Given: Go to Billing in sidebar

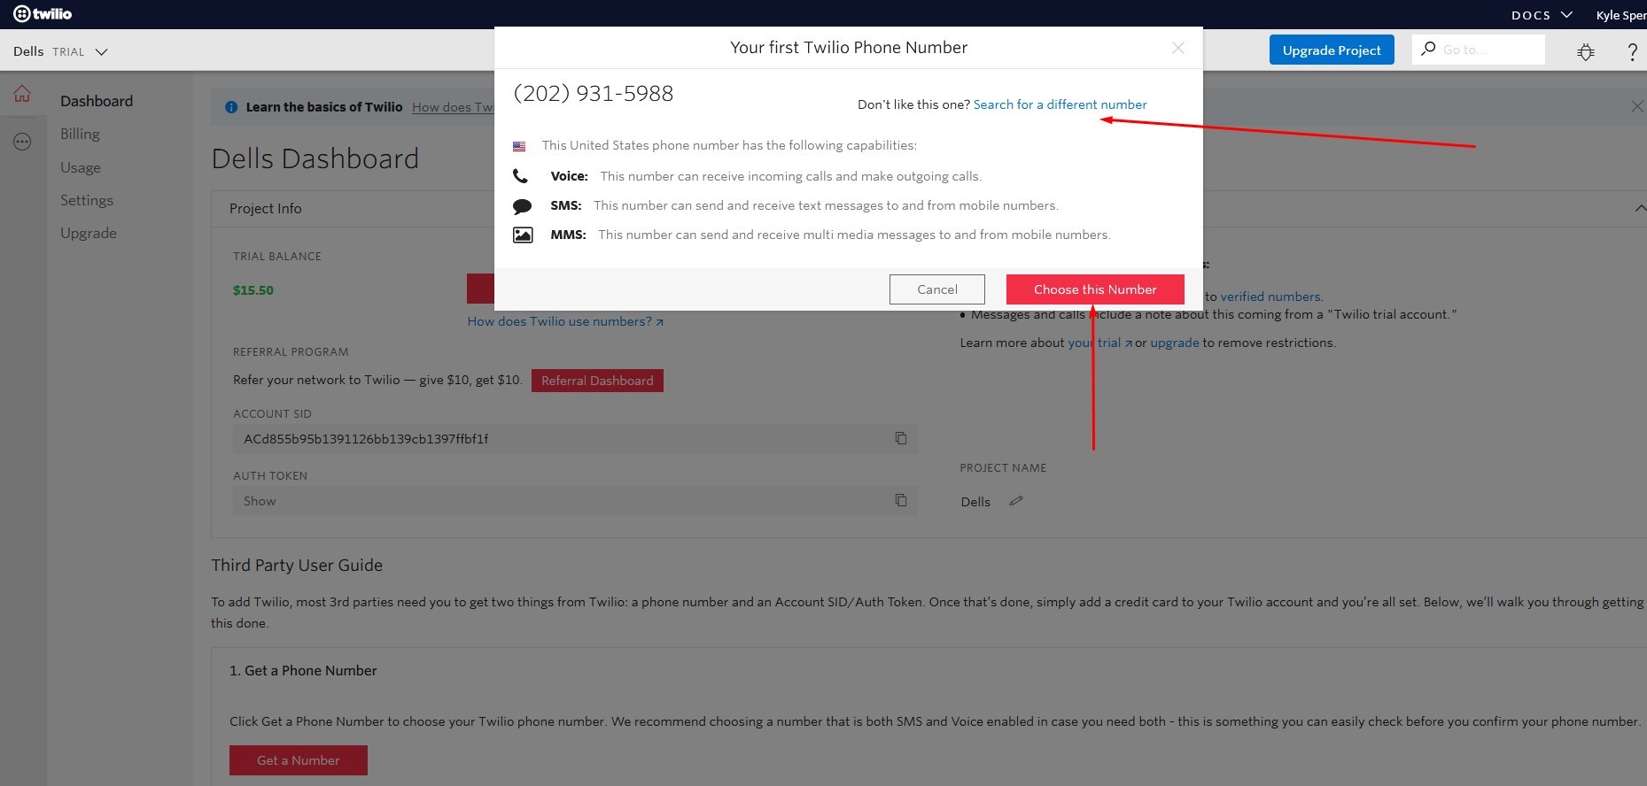Looking at the screenshot, I should (x=80, y=134).
